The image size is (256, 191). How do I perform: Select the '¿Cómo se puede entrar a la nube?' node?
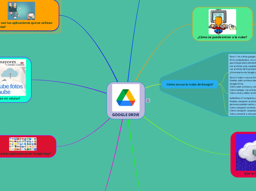pyautogui.click(x=223, y=24)
